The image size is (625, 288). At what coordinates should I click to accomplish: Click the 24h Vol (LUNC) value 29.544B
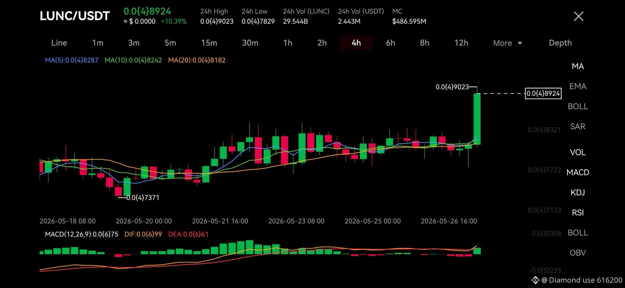(295, 21)
